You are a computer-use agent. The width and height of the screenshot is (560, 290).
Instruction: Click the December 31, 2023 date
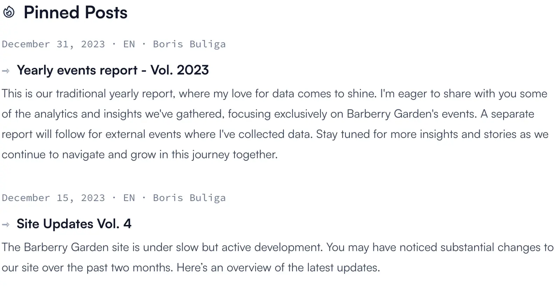pos(53,44)
